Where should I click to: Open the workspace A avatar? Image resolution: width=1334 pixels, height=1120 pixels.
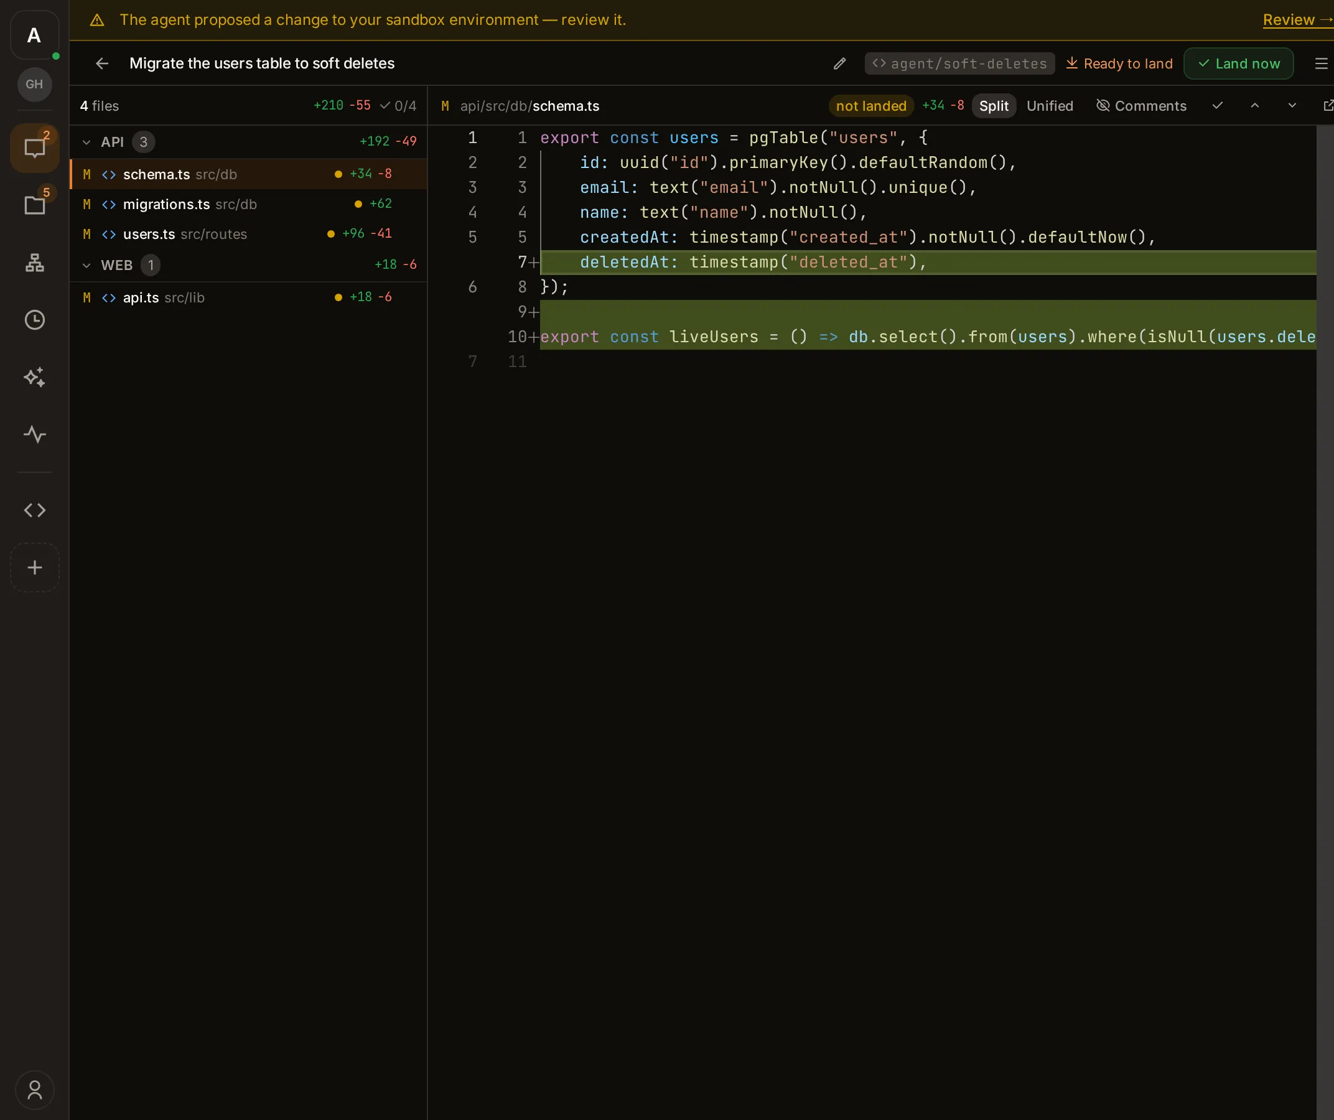pos(34,35)
